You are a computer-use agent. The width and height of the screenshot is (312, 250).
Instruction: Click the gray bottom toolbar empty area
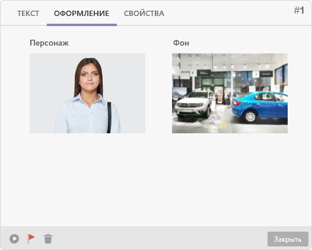(159, 239)
